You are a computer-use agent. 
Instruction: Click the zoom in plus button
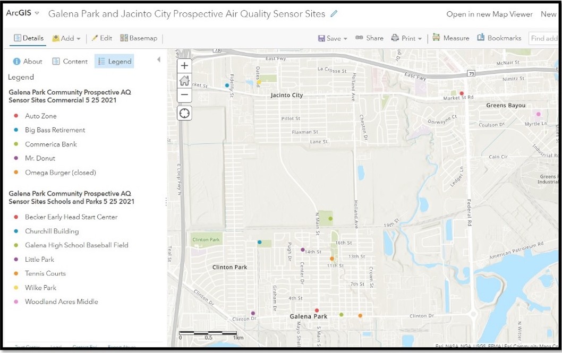184,66
